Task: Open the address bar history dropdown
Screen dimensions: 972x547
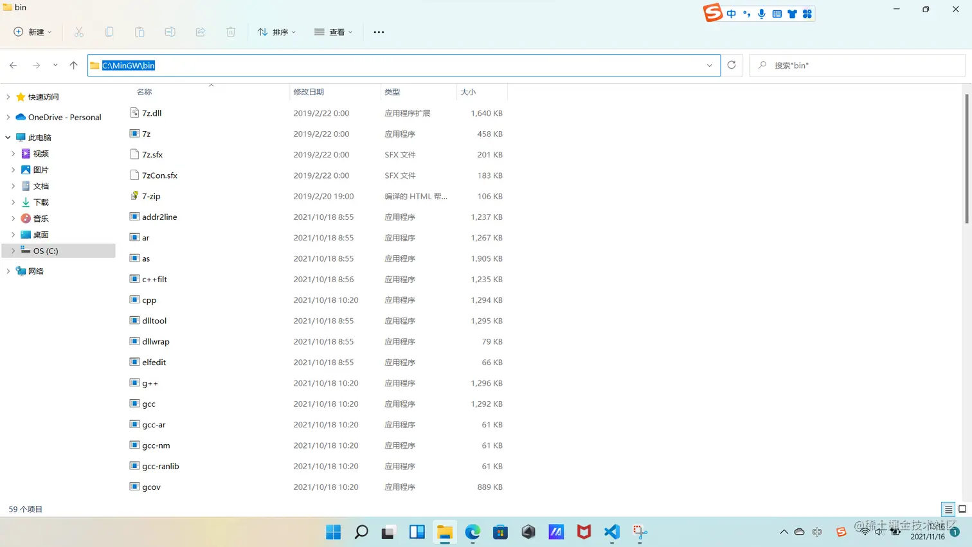Action: pyautogui.click(x=710, y=65)
